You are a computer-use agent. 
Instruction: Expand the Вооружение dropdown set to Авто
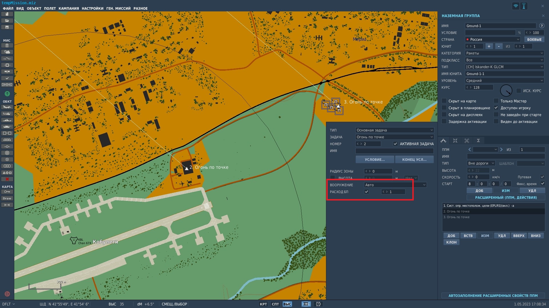[395, 185]
